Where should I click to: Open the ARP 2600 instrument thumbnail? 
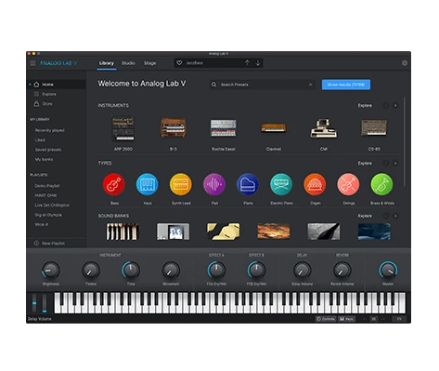pos(123,128)
